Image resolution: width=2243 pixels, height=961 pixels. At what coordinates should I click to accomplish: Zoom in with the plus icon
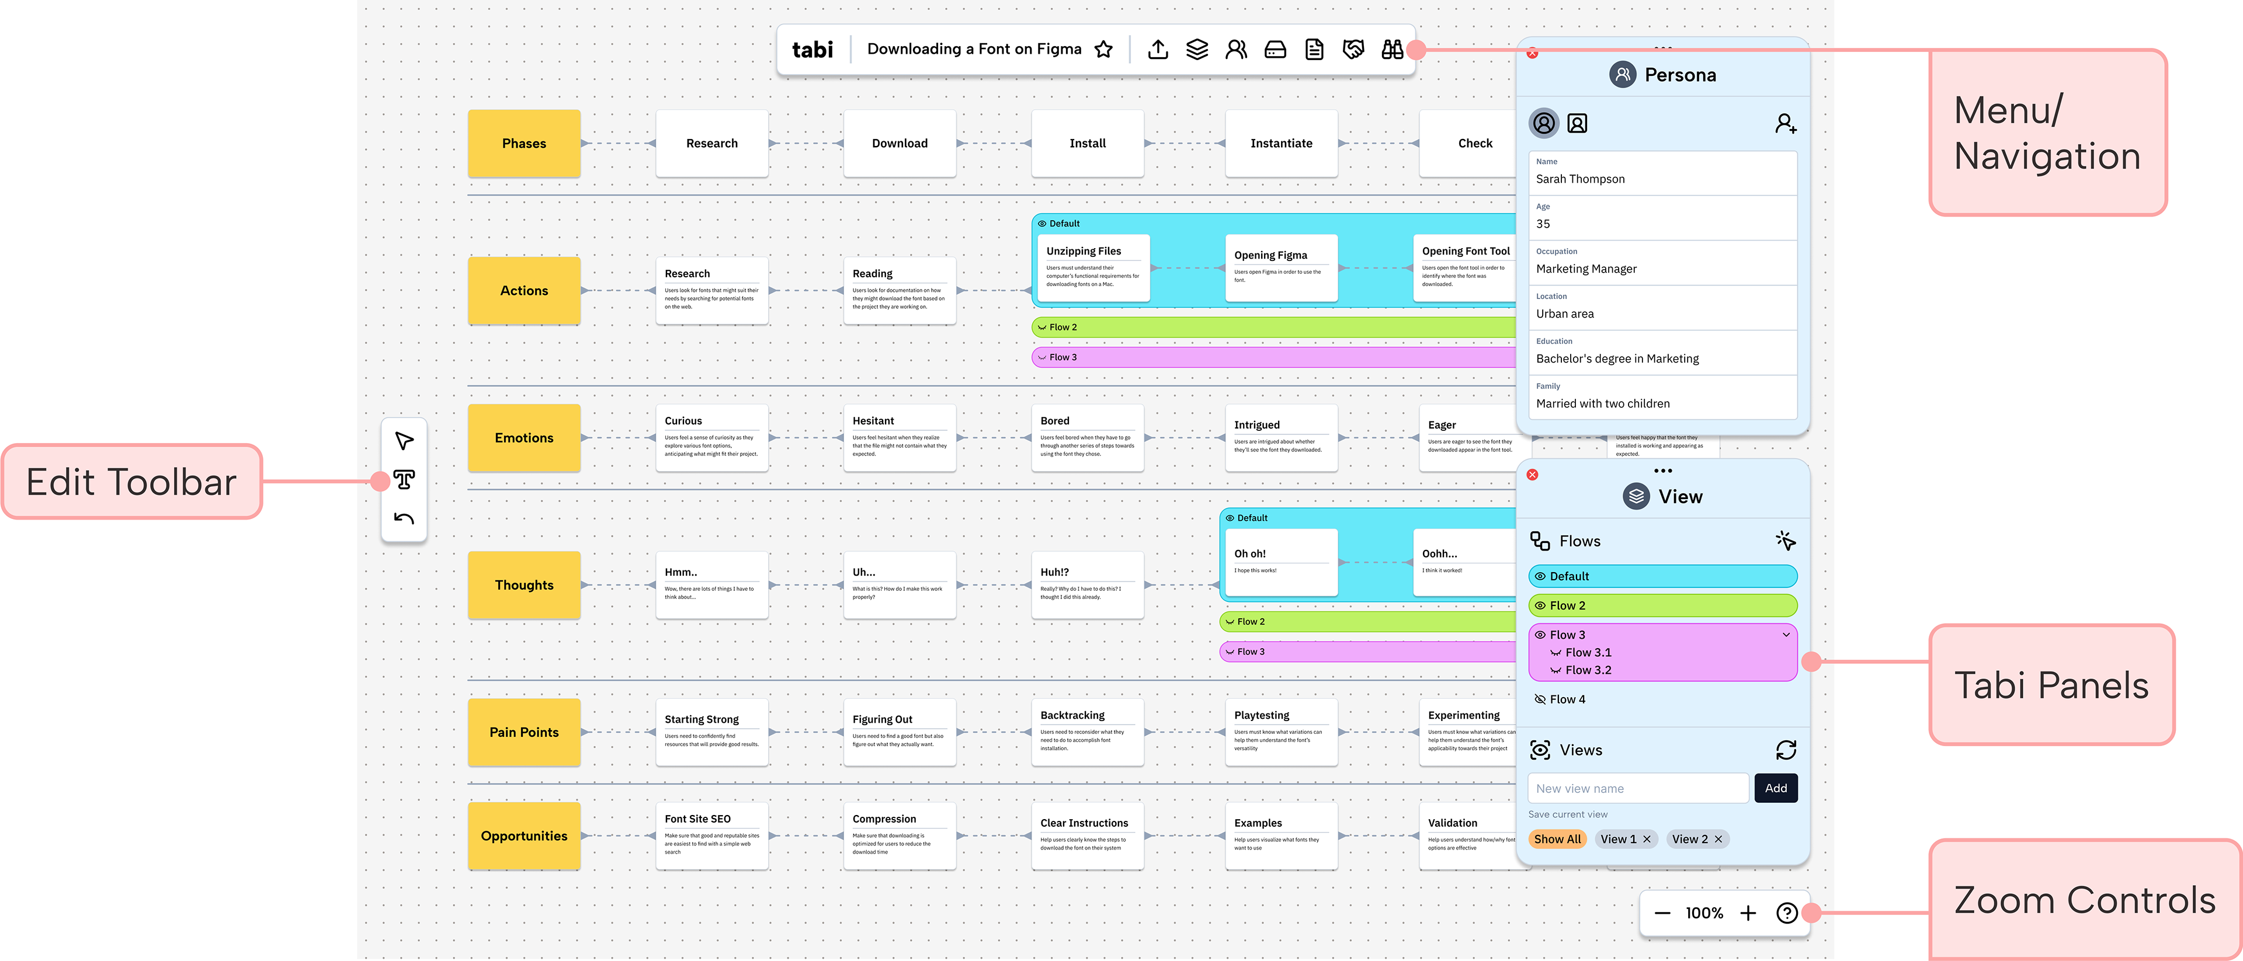pos(1748,913)
